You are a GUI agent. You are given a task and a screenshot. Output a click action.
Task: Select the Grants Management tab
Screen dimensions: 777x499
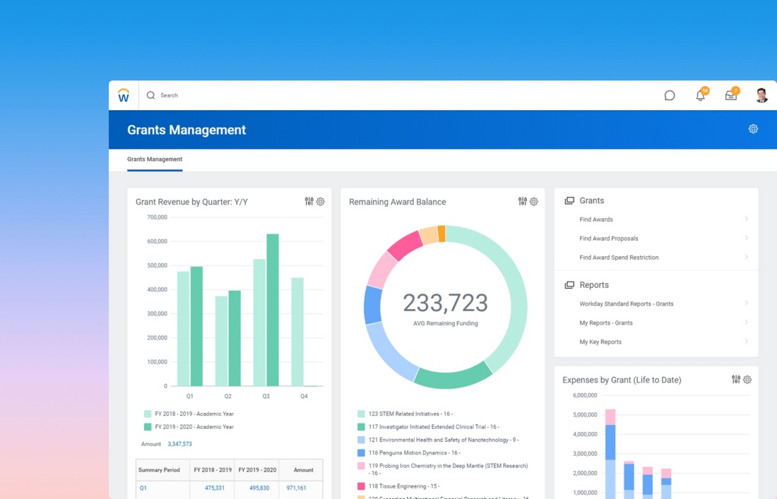155,160
